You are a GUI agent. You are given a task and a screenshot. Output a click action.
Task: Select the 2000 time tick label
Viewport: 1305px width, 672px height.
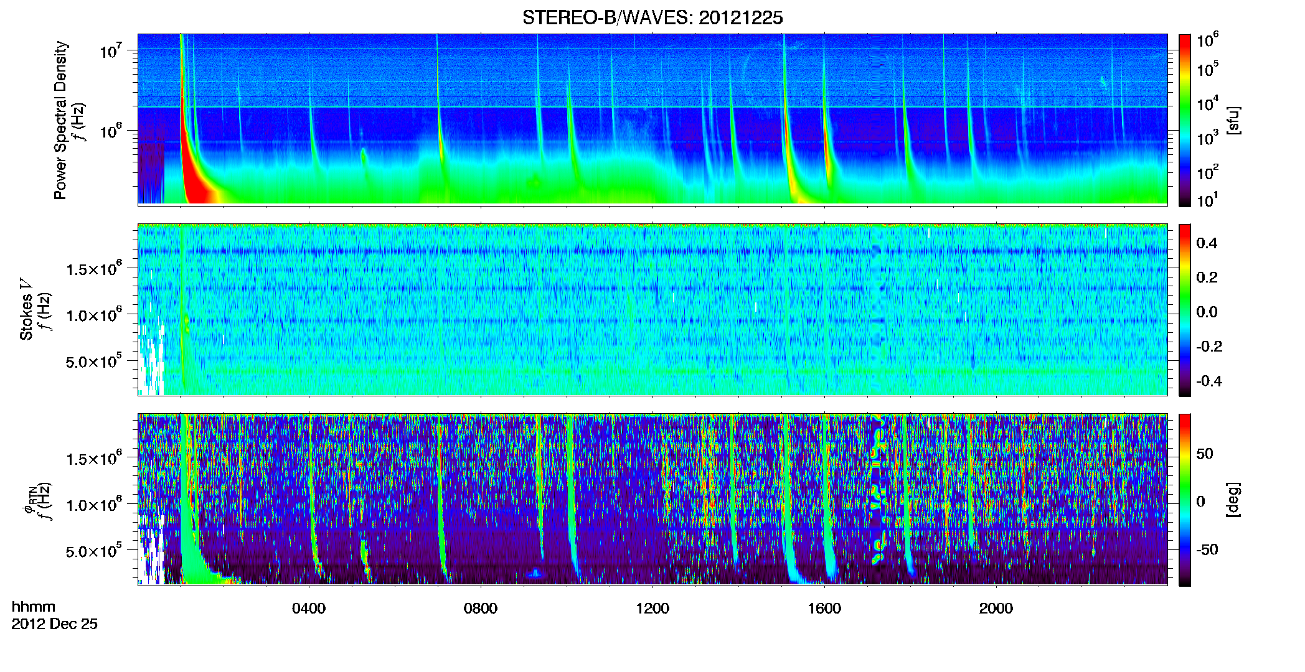tap(996, 609)
